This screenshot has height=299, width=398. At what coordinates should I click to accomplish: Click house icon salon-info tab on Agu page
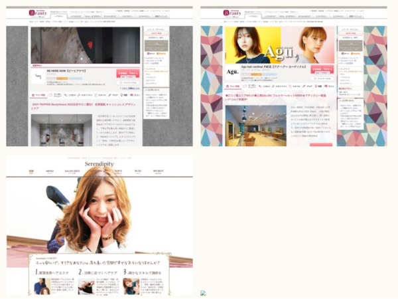point(228,86)
